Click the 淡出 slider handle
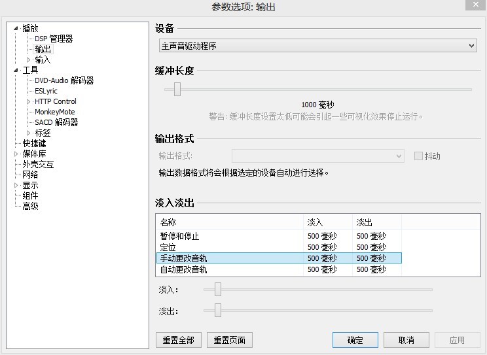 click(218, 311)
